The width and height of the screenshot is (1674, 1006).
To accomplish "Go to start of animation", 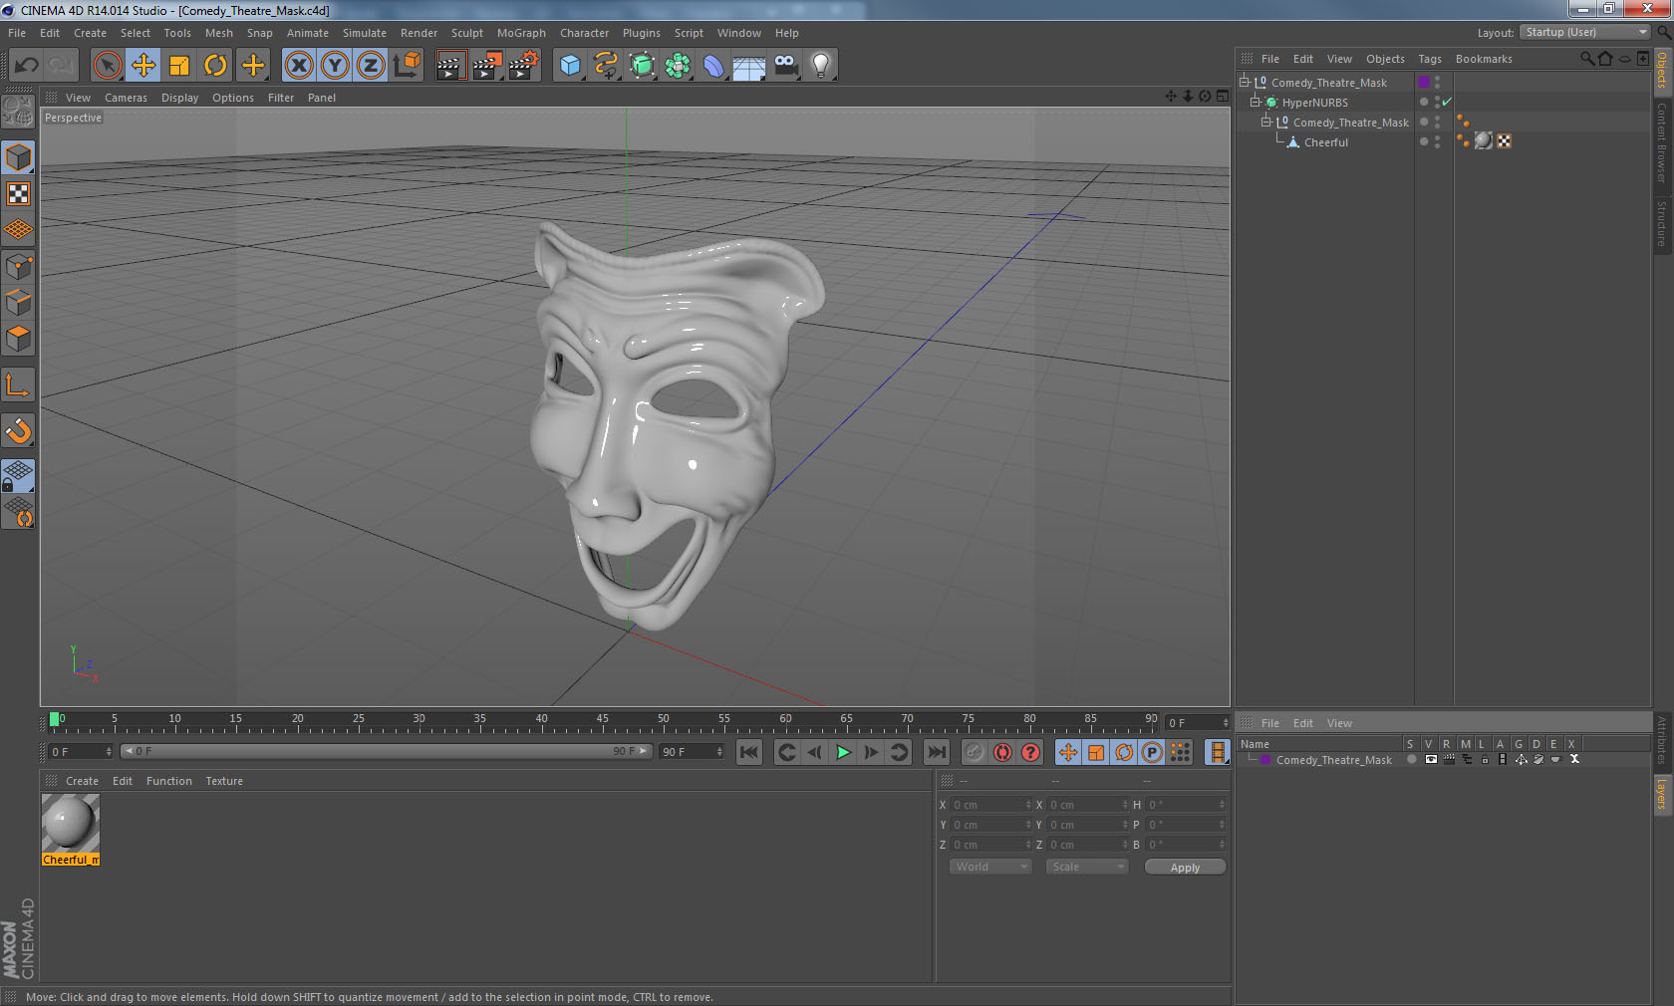I will [x=749, y=752].
